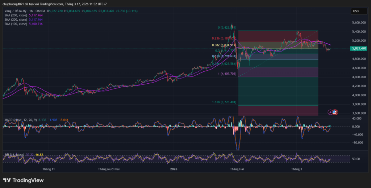
Task: Click the Tháng 11 time axis label
Action: (x=49, y=169)
